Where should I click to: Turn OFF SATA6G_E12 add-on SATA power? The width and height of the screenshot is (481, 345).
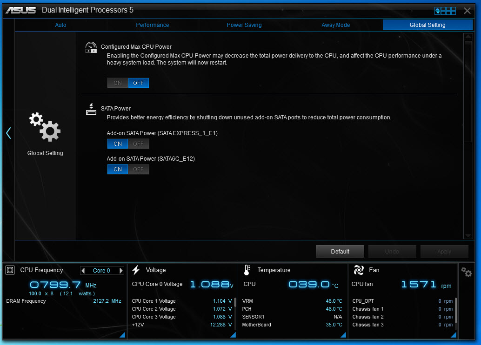tap(138, 169)
